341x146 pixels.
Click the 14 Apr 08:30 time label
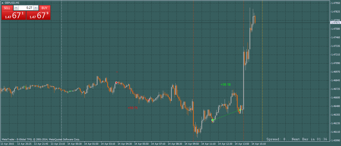pos(175,144)
